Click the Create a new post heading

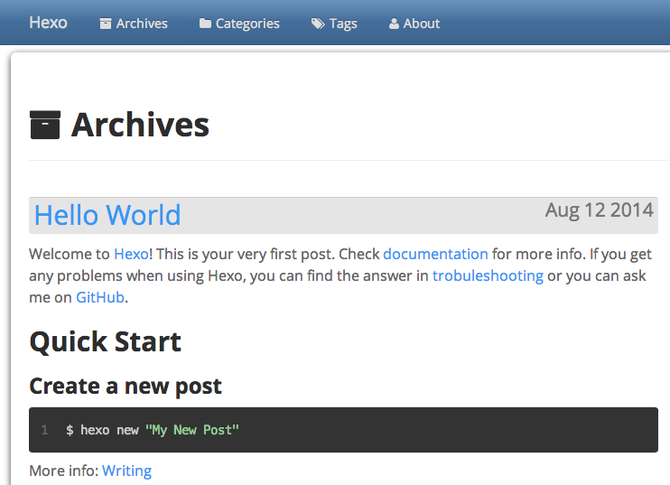(126, 387)
